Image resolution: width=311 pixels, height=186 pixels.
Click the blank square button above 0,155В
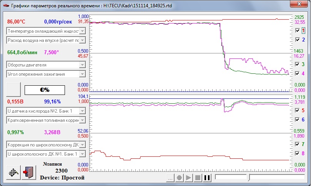click(14, 90)
